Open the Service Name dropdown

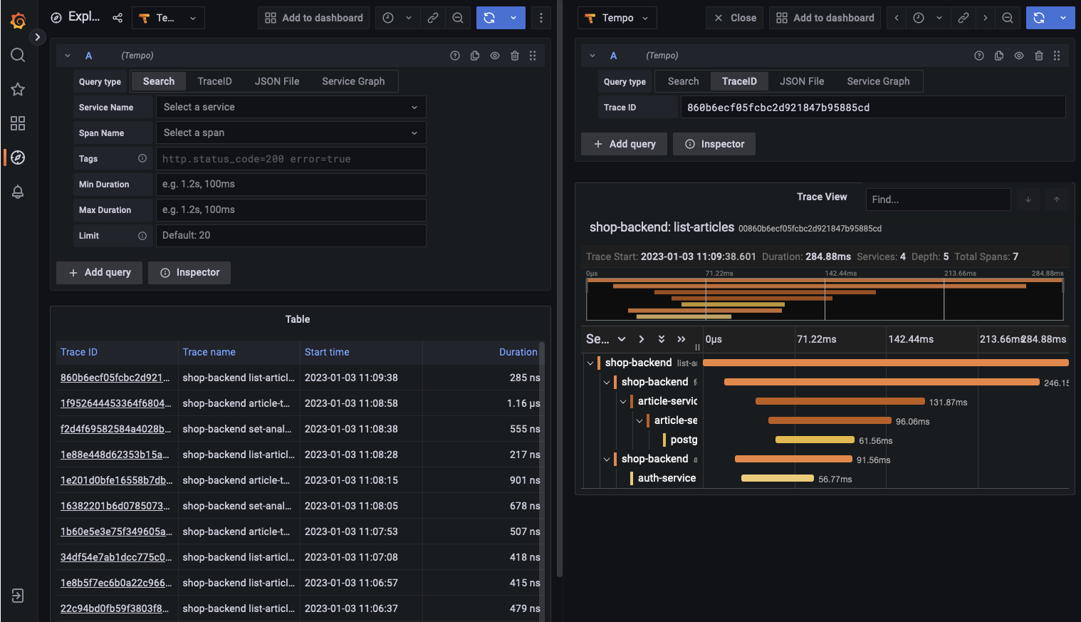(x=291, y=107)
